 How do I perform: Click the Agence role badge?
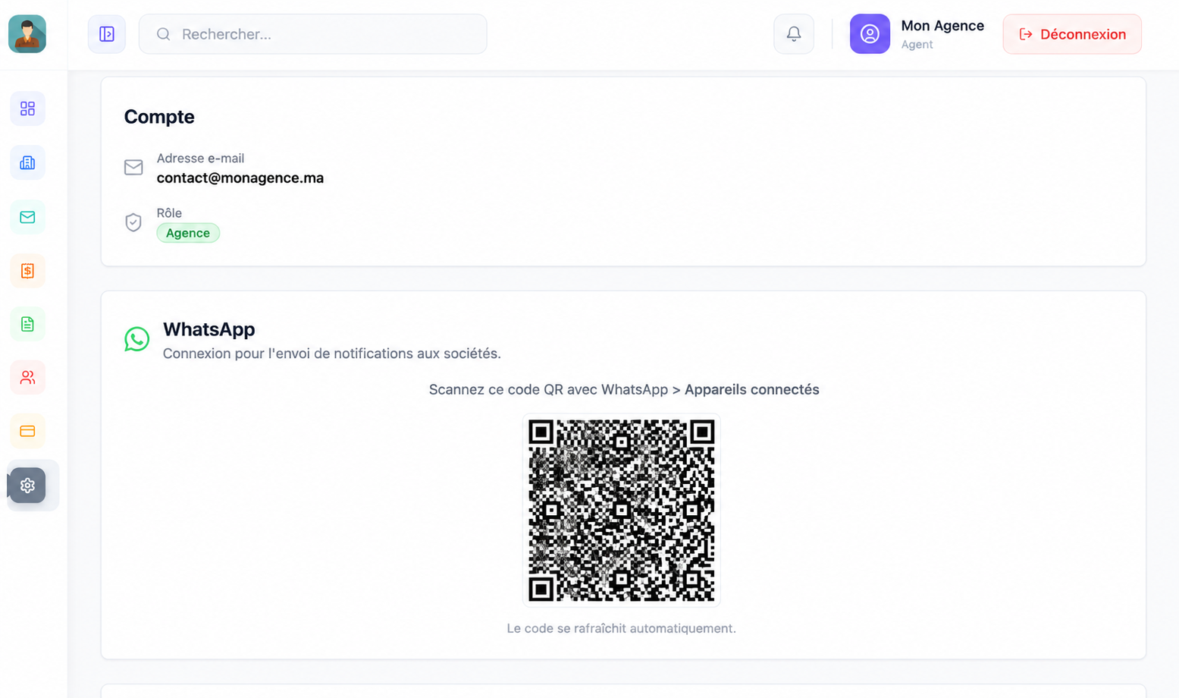(x=188, y=233)
